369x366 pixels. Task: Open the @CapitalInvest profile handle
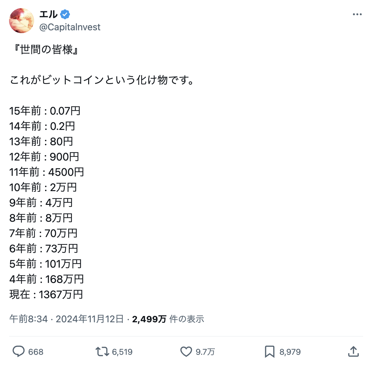[x=69, y=27]
